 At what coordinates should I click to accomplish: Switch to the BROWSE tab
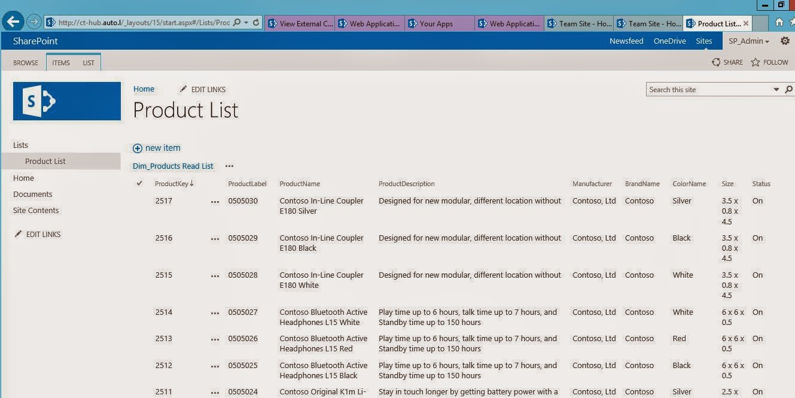(25, 62)
